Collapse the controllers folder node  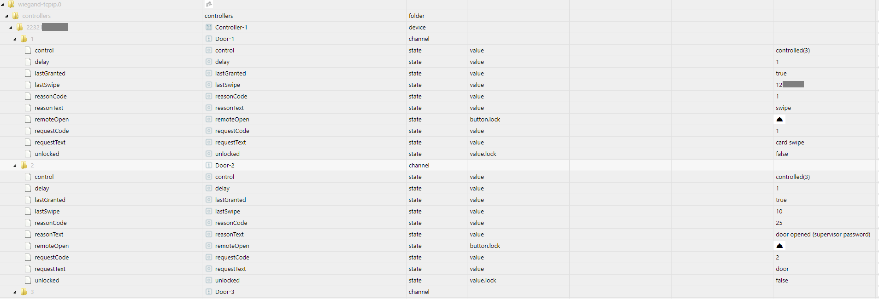click(6, 16)
